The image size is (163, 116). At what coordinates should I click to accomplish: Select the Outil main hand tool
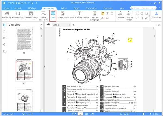(7, 15)
